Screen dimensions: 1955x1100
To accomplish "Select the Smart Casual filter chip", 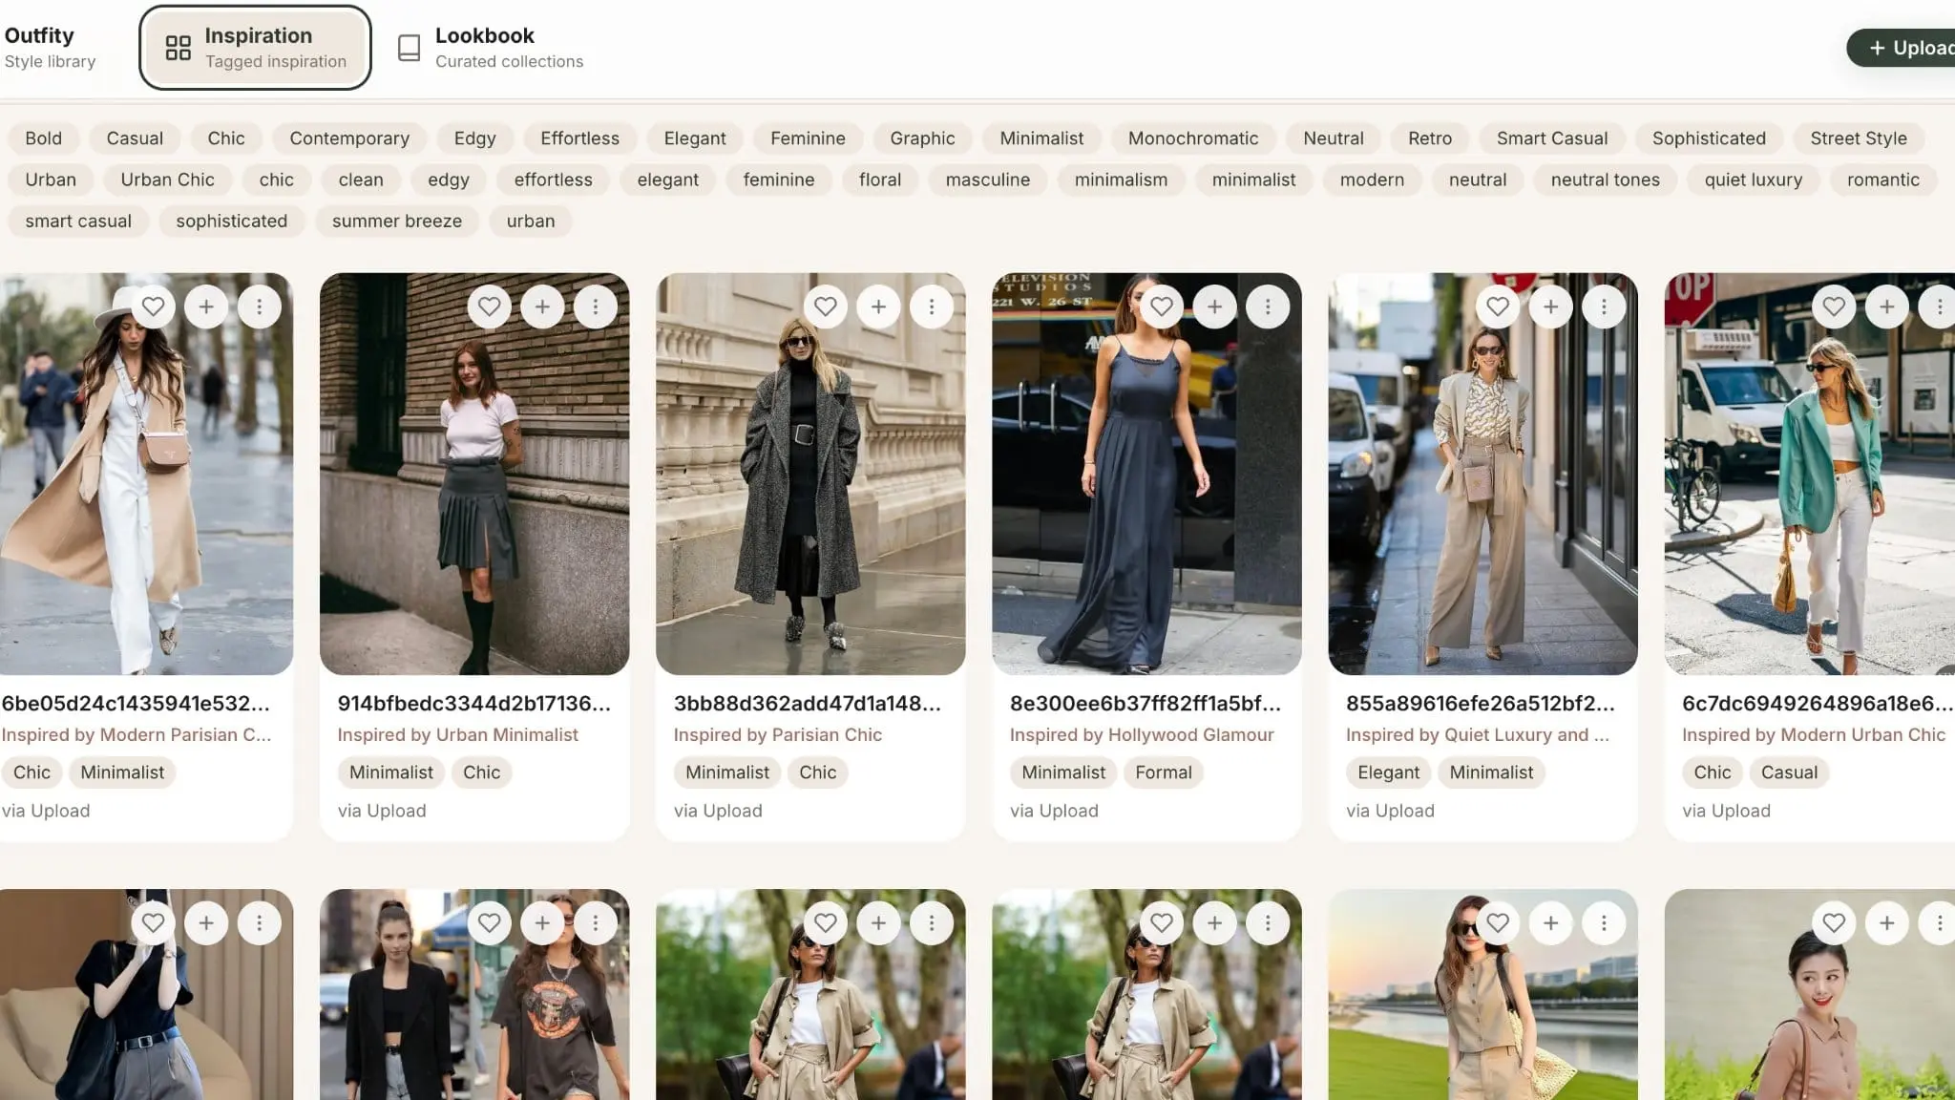I will click(1552, 138).
